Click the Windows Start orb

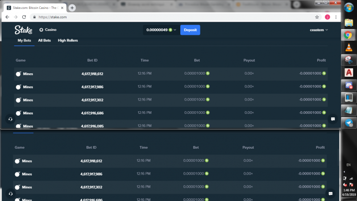click(x=349, y=8)
